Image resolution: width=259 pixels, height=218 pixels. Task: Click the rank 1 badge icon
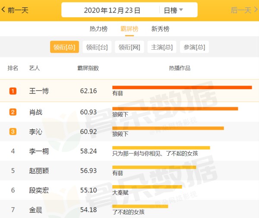[13, 91]
